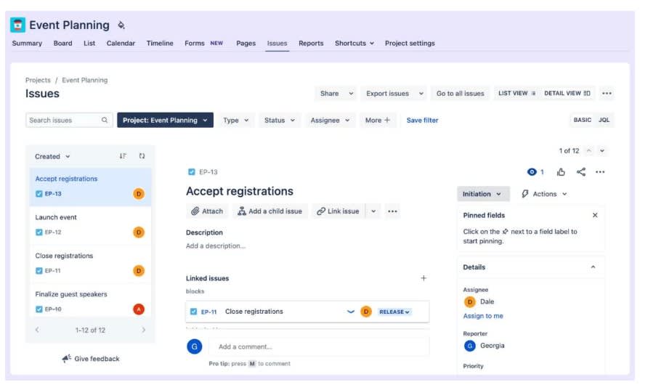Click the Attach button
Image resolution: width=648 pixels, height=390 pixels.
(x=207, y=211)
